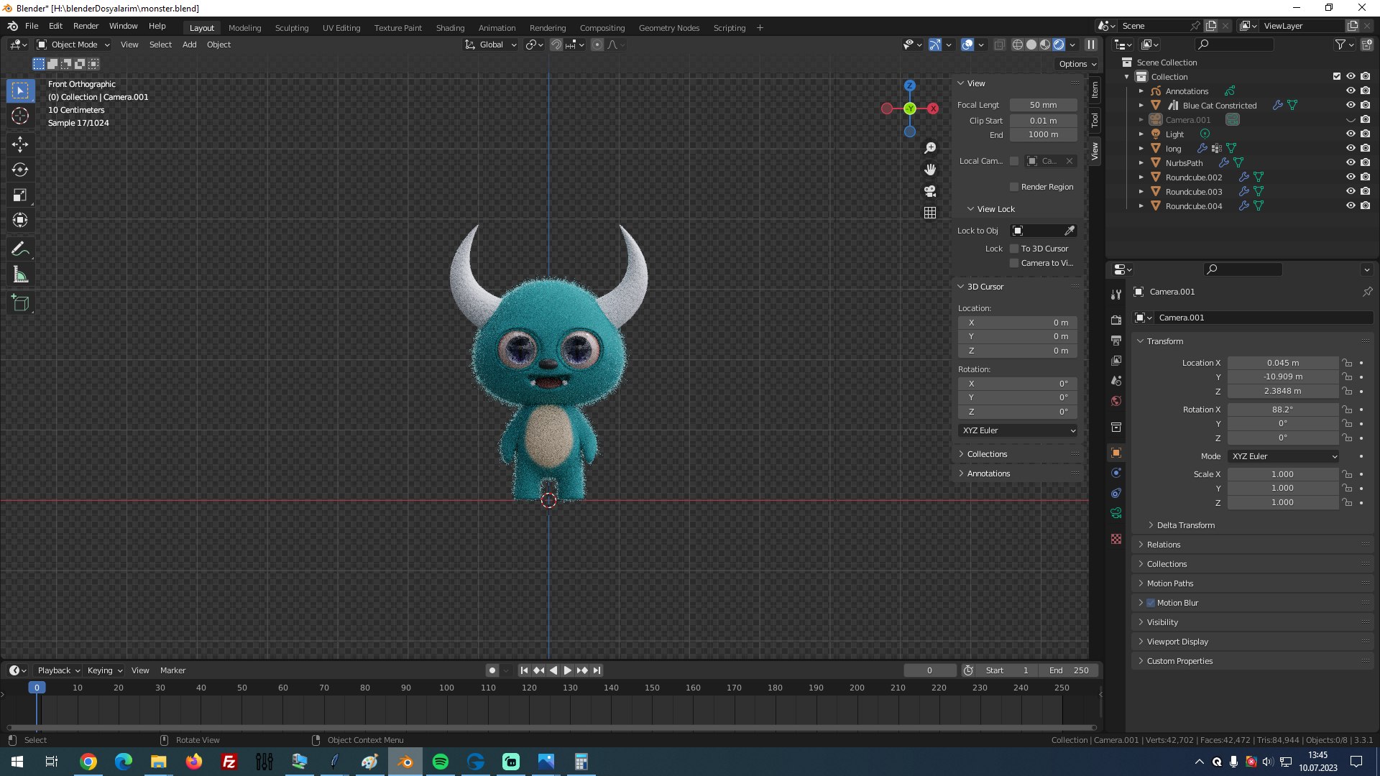Open 3D Cursor XYZ Euler dropdown
1380x776 pixels.
coord(1018,430)
